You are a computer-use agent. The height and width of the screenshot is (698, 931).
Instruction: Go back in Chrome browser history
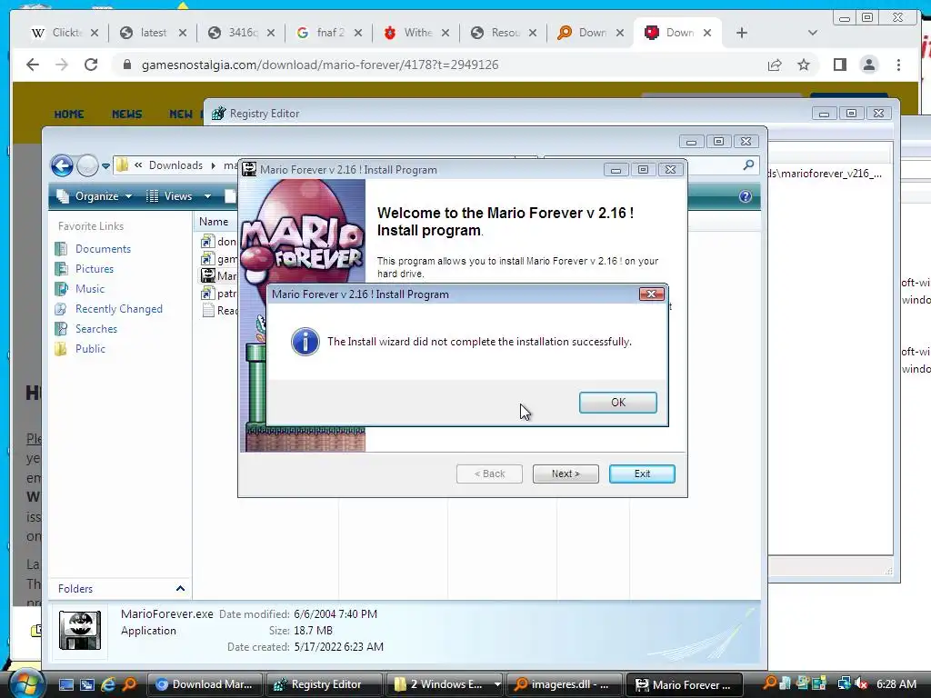coord(33,65)
